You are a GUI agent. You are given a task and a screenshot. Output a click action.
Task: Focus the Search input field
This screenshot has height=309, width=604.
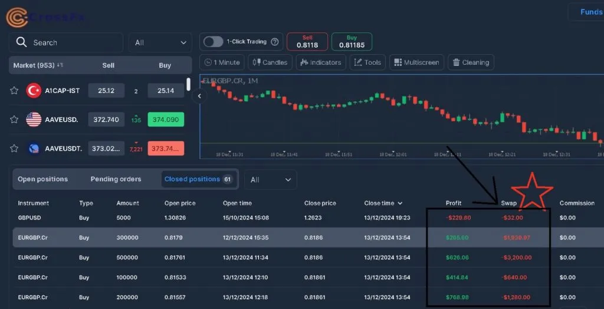click(x=66, y=42)
